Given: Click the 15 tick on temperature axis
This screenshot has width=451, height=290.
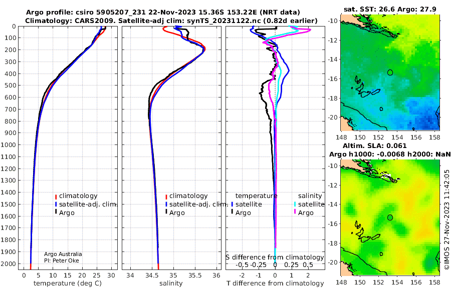Looking at the screenshot, I should [x=68, y=275].
